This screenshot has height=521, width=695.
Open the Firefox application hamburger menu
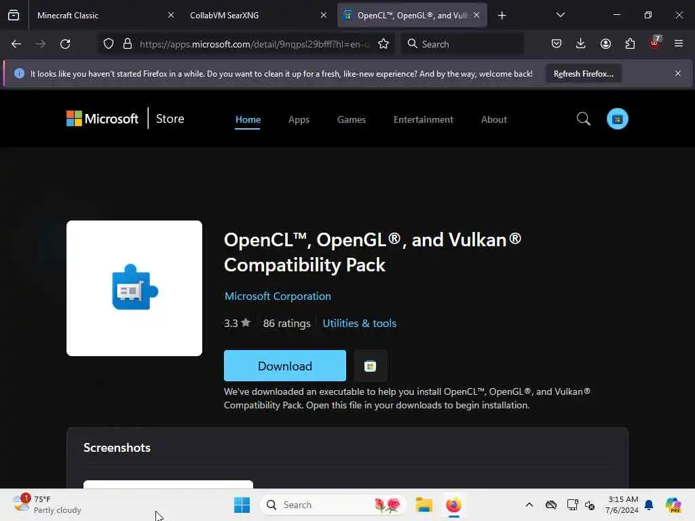[679, 44]
